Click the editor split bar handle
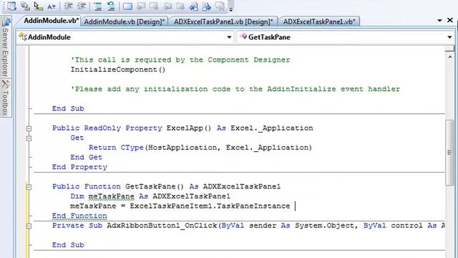This screenshot has width=458, height=258. click(450, 49)
